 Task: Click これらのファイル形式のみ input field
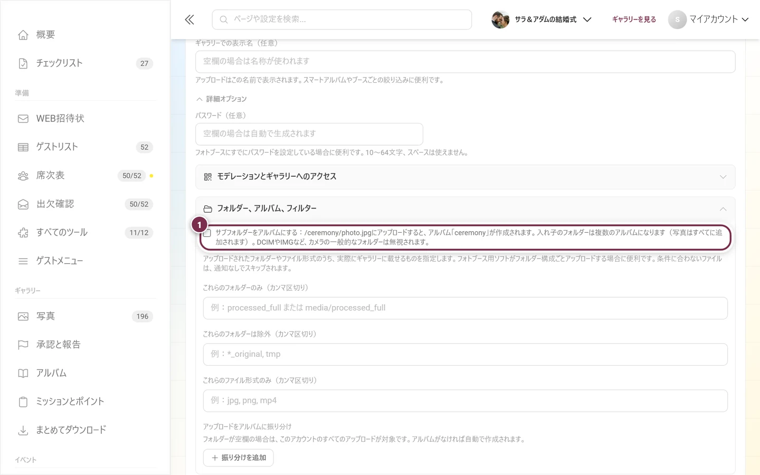(x=465, y=401)
